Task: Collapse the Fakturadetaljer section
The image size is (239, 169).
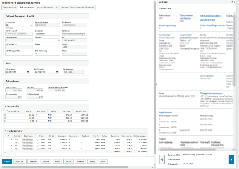Action: coord(5,131)
